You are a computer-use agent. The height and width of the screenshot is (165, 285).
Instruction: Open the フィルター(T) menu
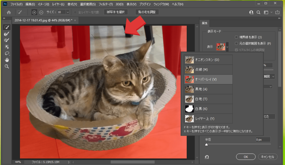[106, 4]
